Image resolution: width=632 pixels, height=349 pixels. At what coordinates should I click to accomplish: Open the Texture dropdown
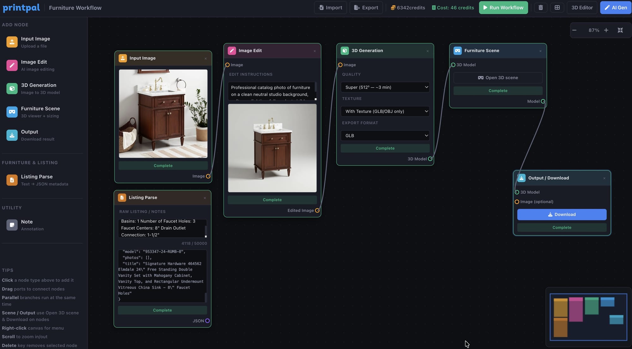click(385, 111)
